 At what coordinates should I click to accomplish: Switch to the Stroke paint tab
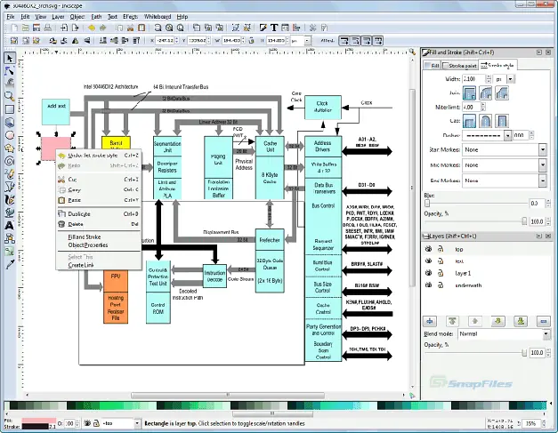460,66
